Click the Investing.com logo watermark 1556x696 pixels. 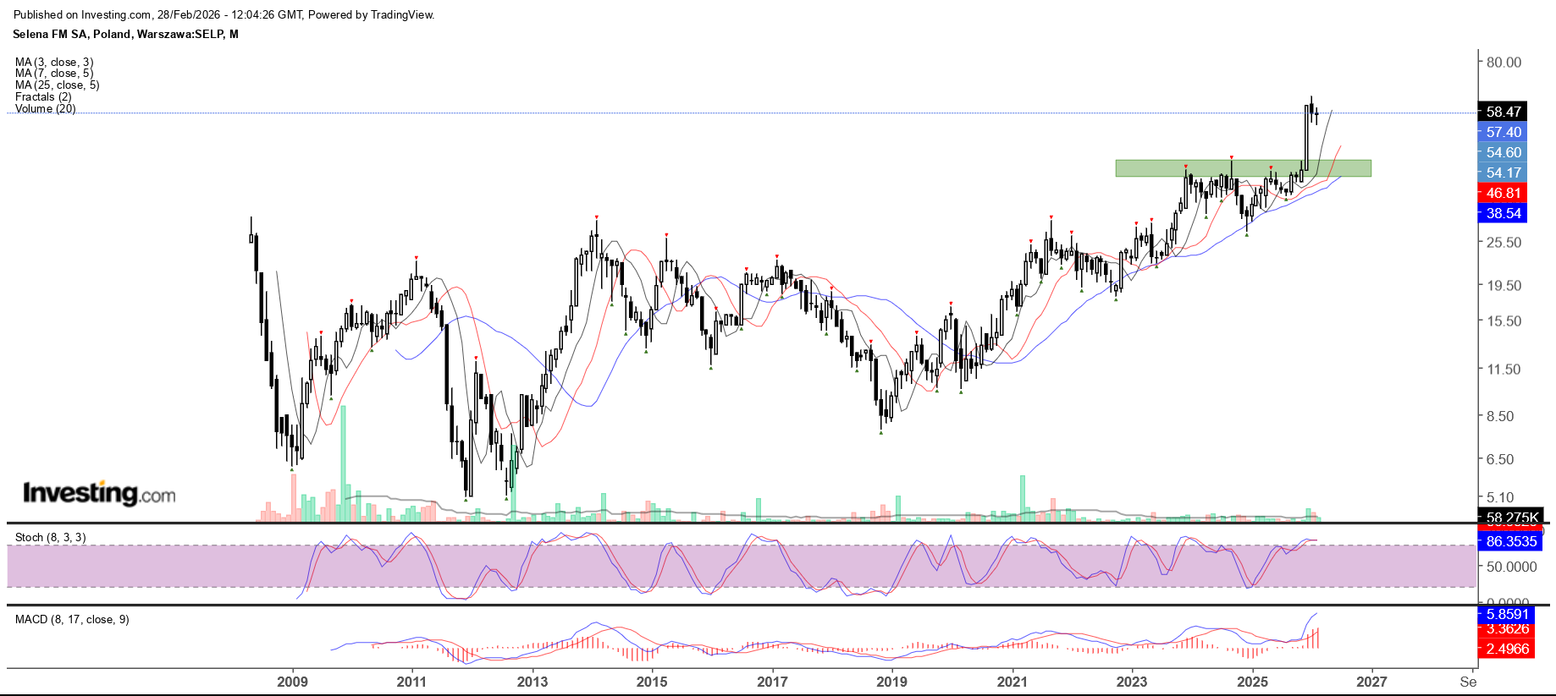point(99,493)
